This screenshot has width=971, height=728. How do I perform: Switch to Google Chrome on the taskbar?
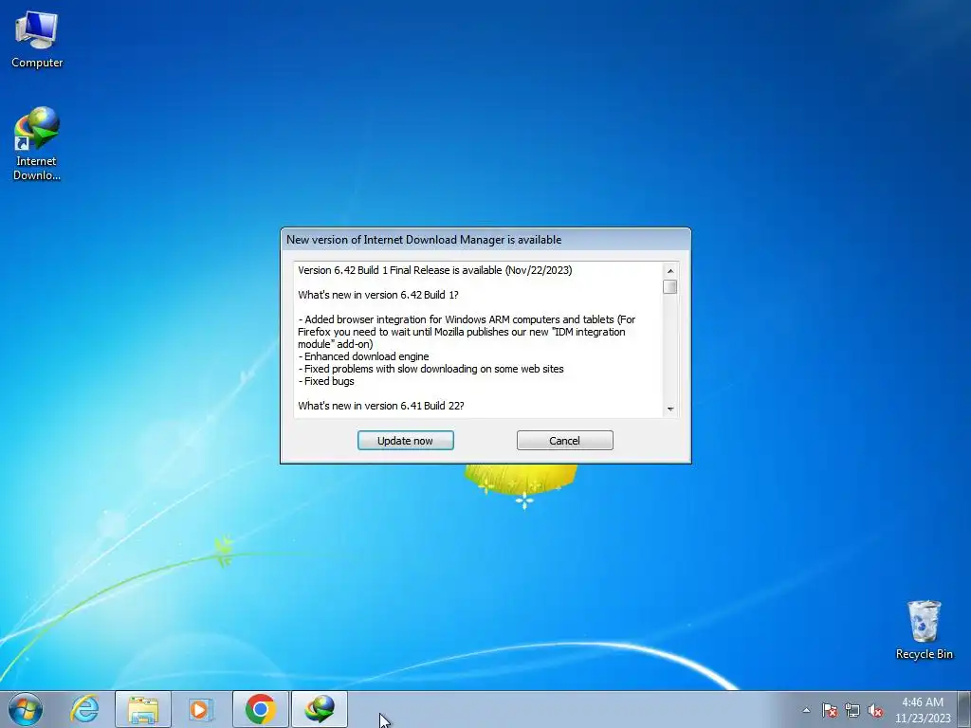click(261, 709)
